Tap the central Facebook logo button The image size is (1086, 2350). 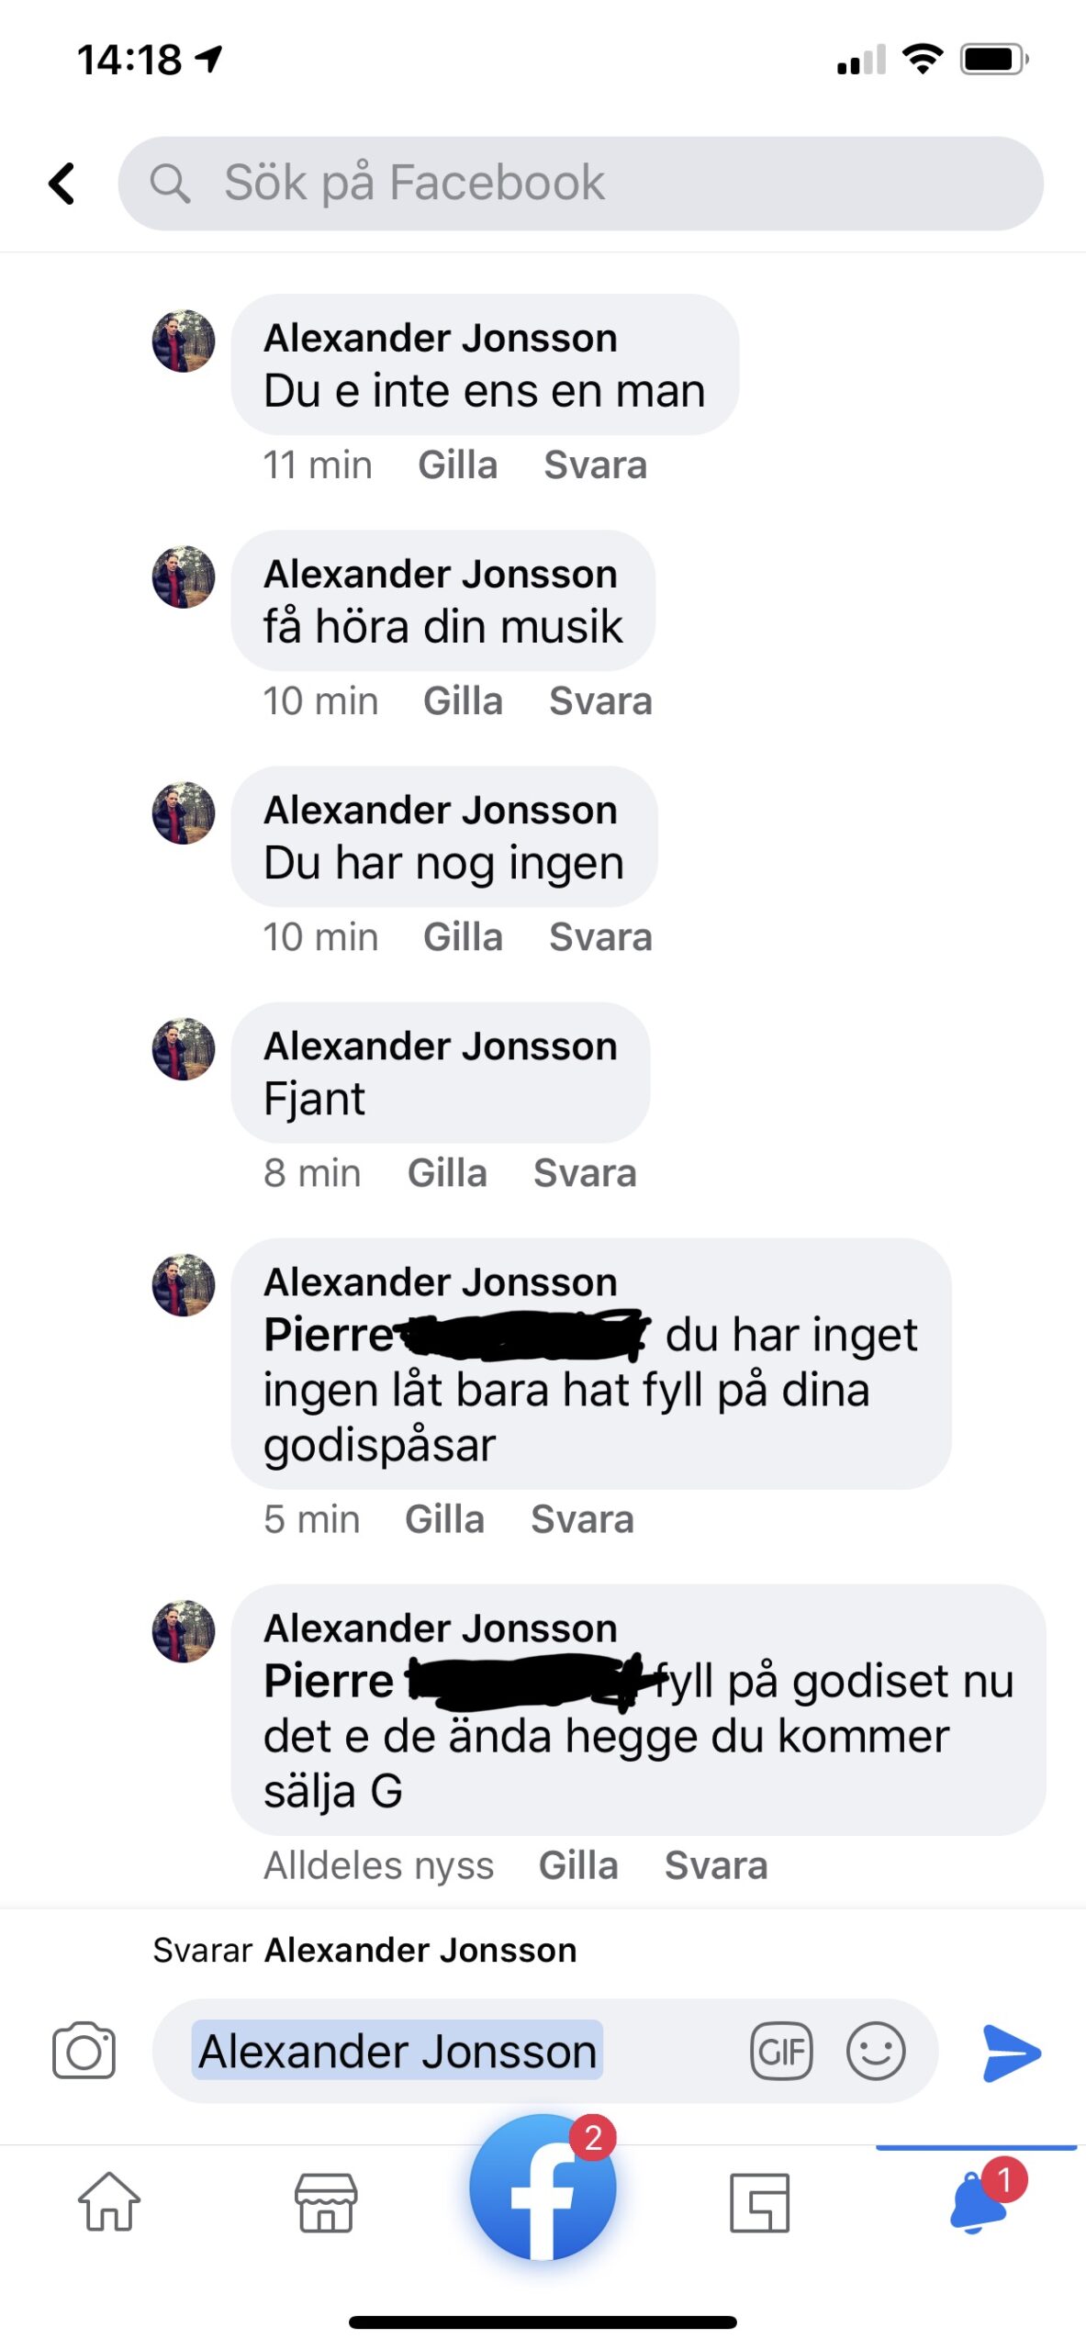(543, 2186)
